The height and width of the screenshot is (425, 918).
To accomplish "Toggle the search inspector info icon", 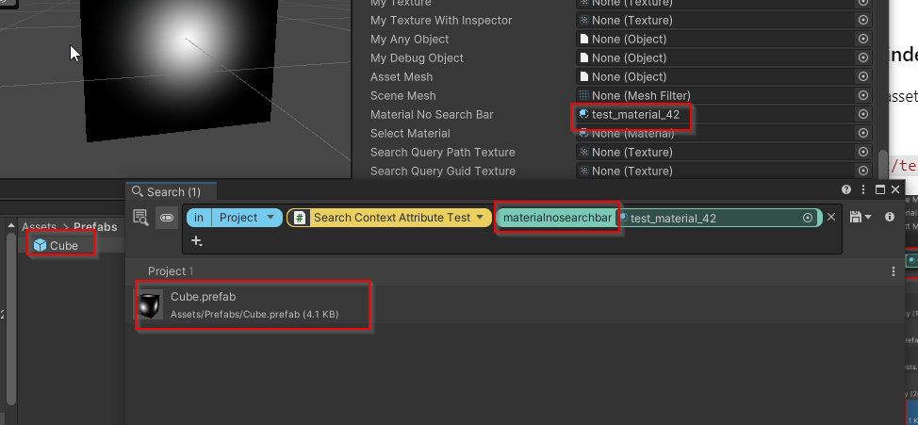I will pyautogui.click(x=890, y=217).
